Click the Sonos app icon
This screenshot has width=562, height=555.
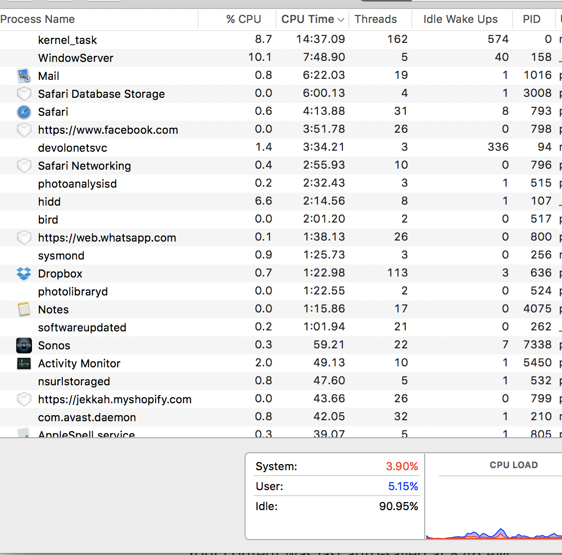23,345
